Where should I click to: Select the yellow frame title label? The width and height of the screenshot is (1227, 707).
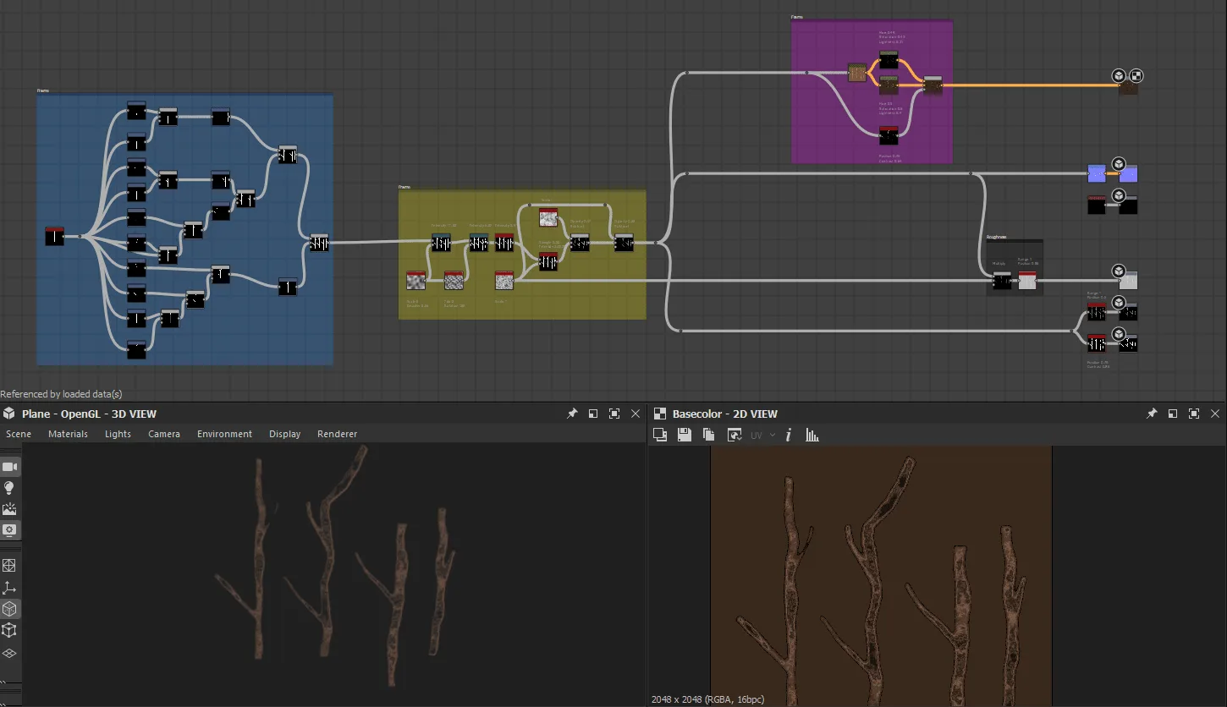404,186
